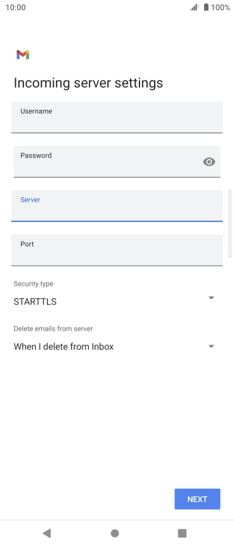Tap the signal strength icon
The image size is (234, 547).
coord(195,7)
